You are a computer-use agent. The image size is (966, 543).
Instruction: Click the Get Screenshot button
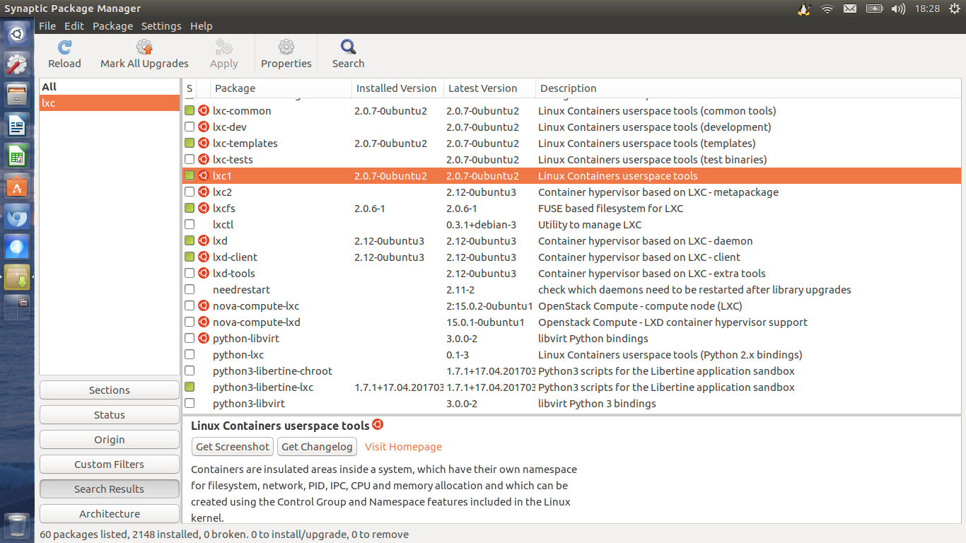tap(233, 447)
